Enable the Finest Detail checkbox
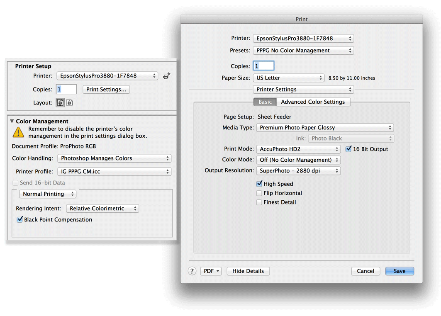Image resolution: width=441 pixels, height=316 pixels. pos(259,202)
